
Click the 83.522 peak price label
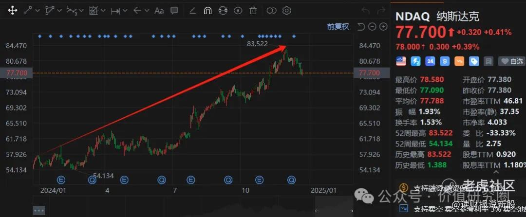click(257, 43)
